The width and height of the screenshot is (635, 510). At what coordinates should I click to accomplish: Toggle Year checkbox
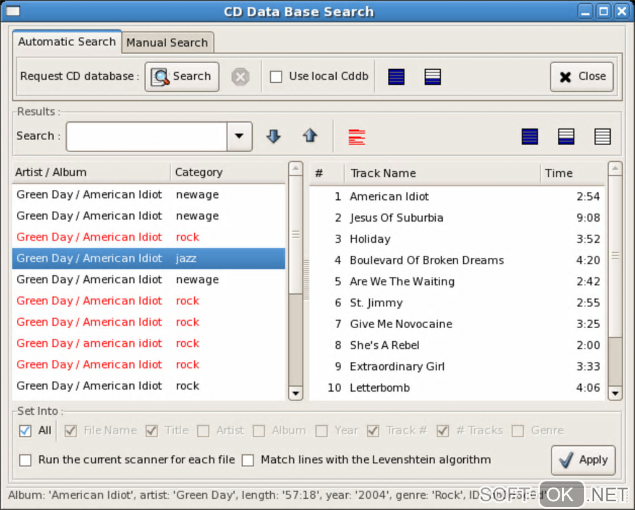(x=321, y=430)
